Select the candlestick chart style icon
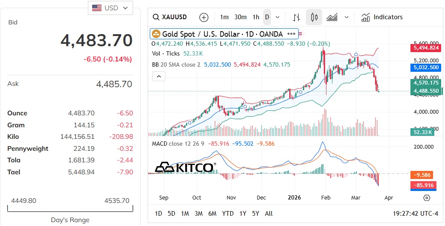Viewport: 445px width, 226px height. pyautogui.click(x=314, y=18)
